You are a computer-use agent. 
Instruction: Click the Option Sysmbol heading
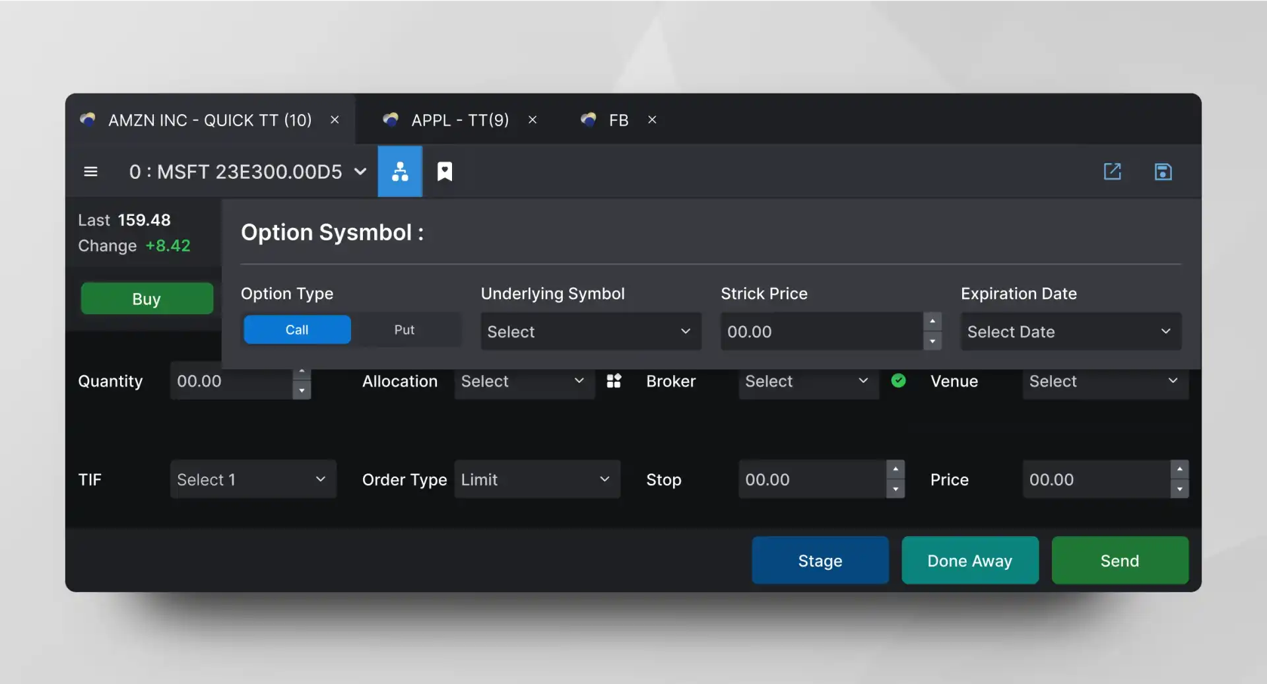(x=332, y=232)
